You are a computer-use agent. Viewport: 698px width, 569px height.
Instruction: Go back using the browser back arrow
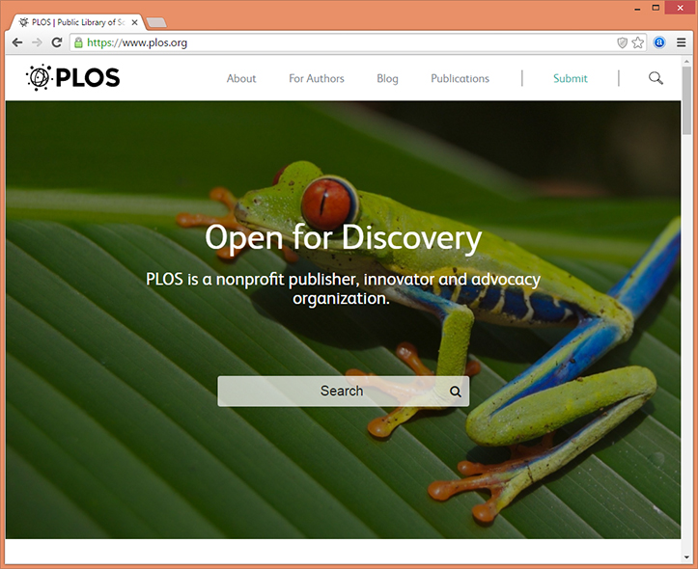tap(17, 42)
